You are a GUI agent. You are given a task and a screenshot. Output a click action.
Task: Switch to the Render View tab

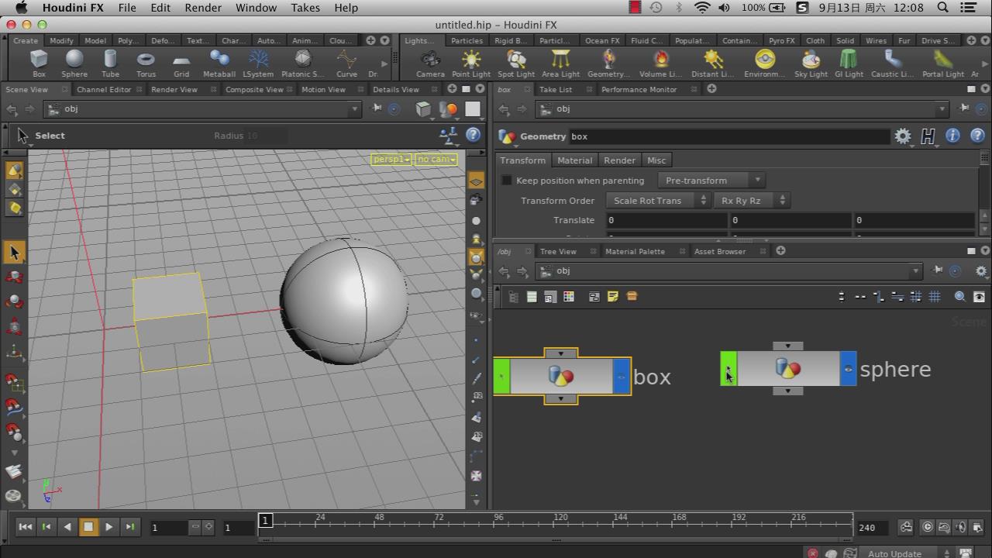click(x=174, y=89)
